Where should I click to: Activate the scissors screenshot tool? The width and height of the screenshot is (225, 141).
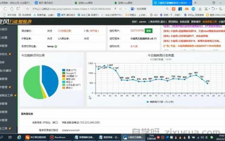(x=206, y=9)
